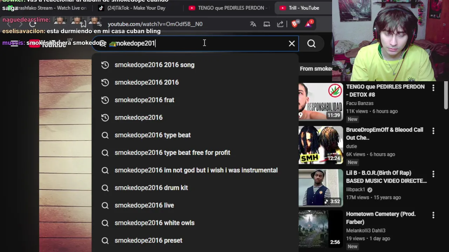Switch to TikTok - Make Your Day tab
449x252 pixels.
136,8
